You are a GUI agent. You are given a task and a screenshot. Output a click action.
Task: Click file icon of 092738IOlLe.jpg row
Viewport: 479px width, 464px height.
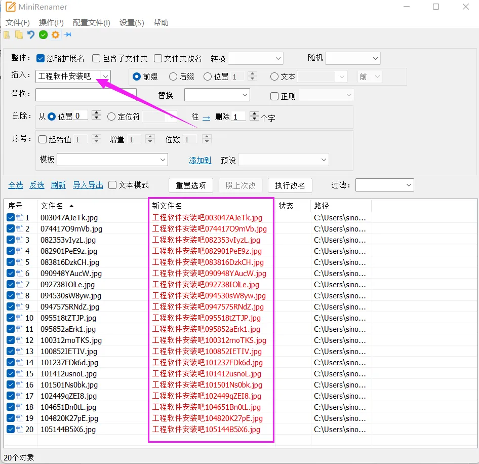pyautogui.click(x=20, y=284)
